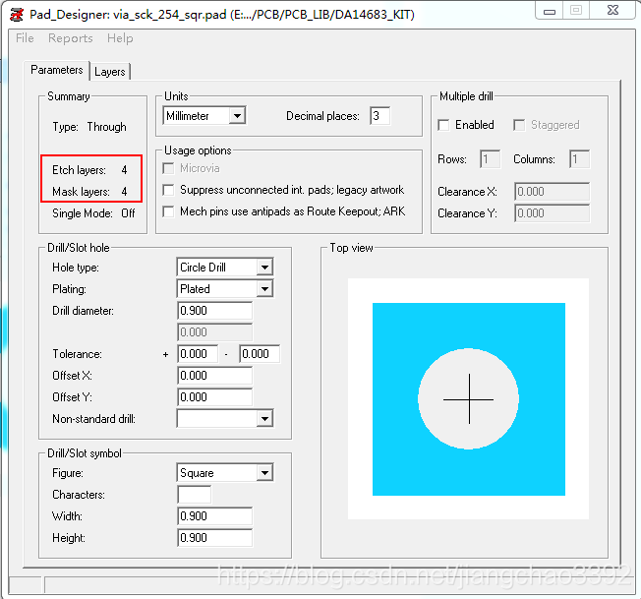Open the Reports menu
Image resolution: width=641 pixels, height=599 pixels.
70,38
